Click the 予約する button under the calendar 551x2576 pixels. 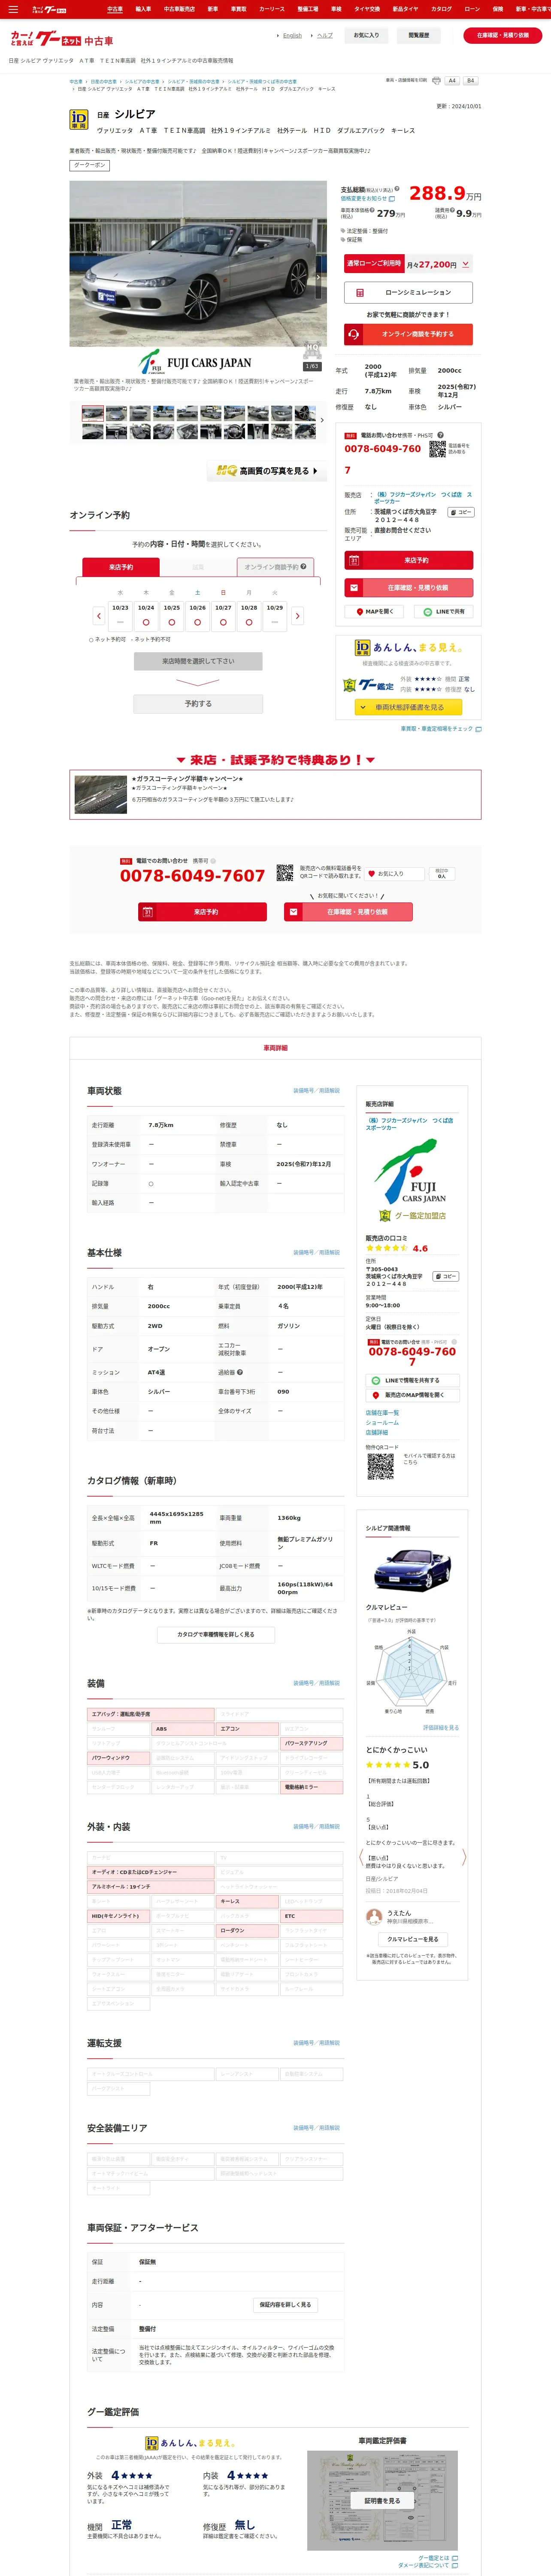coord(198,704)
